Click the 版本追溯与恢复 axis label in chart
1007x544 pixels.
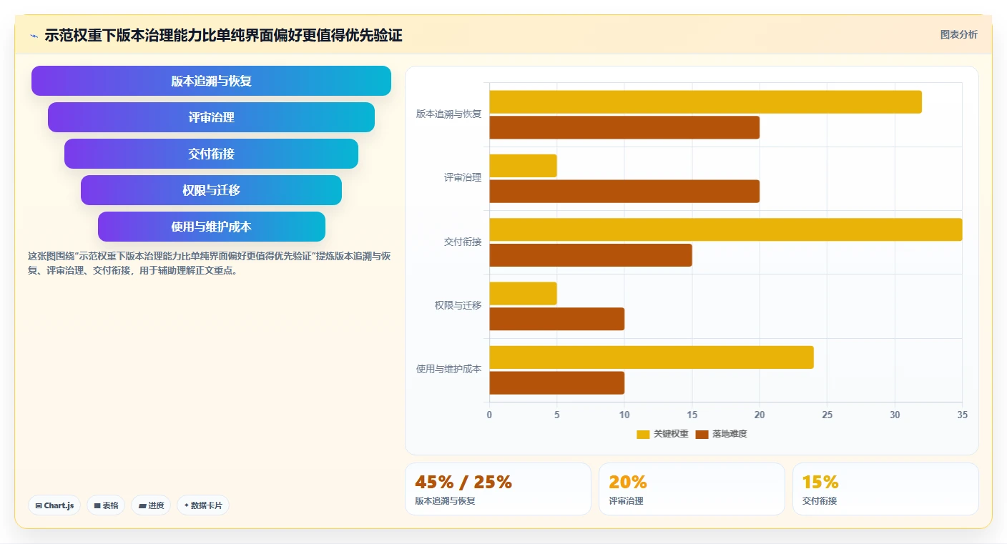click(448, 114)
